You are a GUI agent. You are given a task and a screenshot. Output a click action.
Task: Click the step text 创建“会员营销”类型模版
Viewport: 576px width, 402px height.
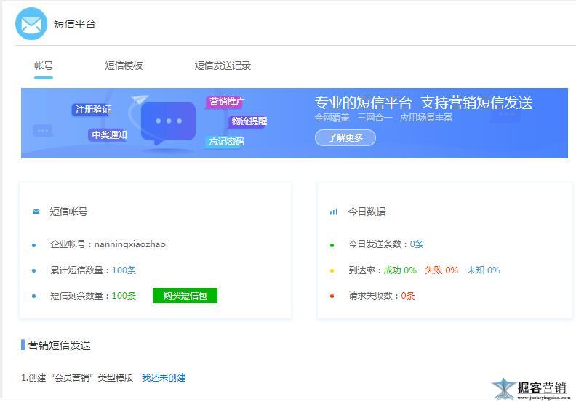[x=81, y=378]
